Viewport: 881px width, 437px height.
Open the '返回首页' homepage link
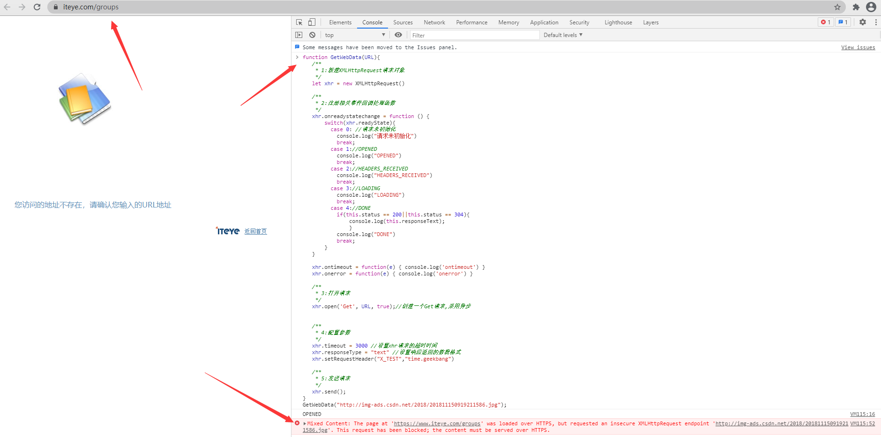[x=255, y=230]
